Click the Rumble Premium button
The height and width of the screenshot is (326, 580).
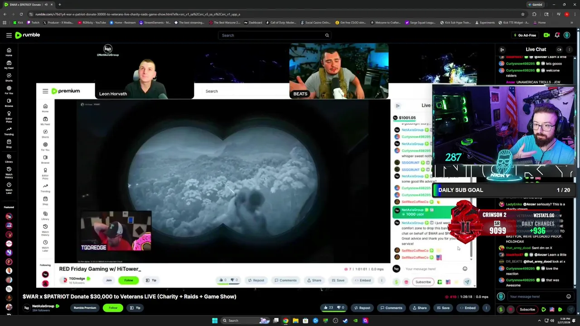(x=85, y=308)
